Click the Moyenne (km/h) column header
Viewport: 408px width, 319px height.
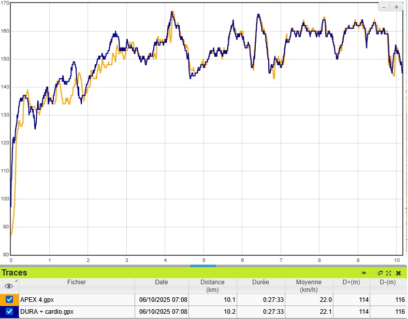pyautogui.click(x=309, y=286)
